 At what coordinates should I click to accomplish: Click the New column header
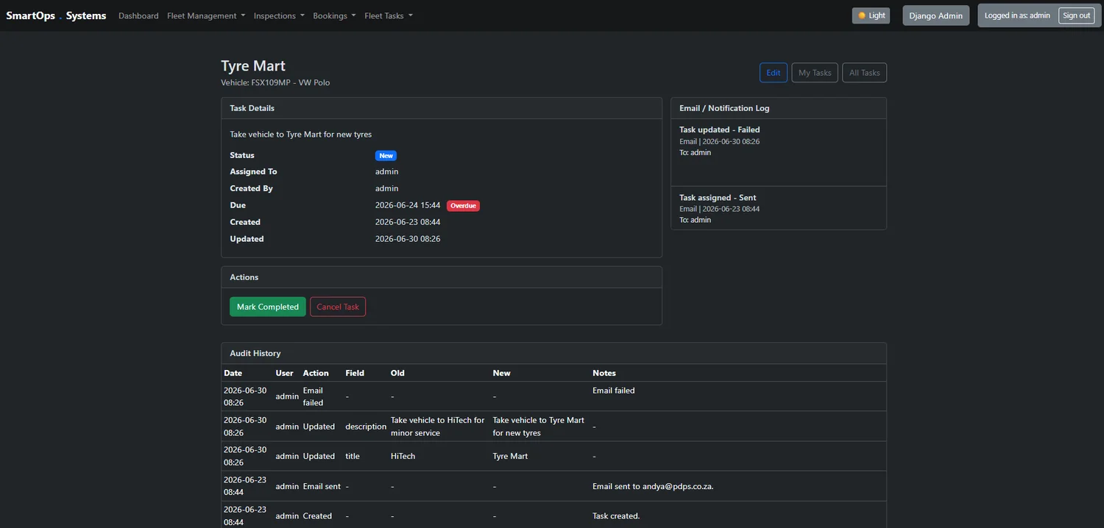pyautogui.click(x=501, y=373)
